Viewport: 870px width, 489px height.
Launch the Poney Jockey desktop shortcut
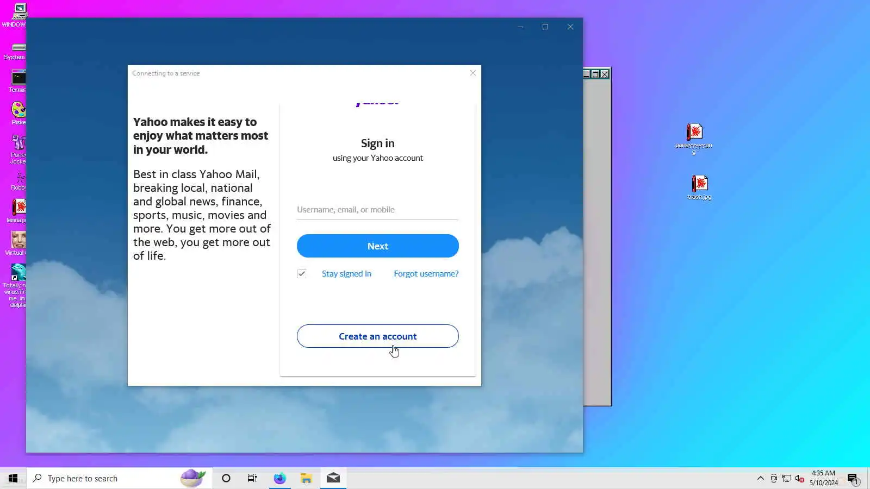[x=18, y=148]
